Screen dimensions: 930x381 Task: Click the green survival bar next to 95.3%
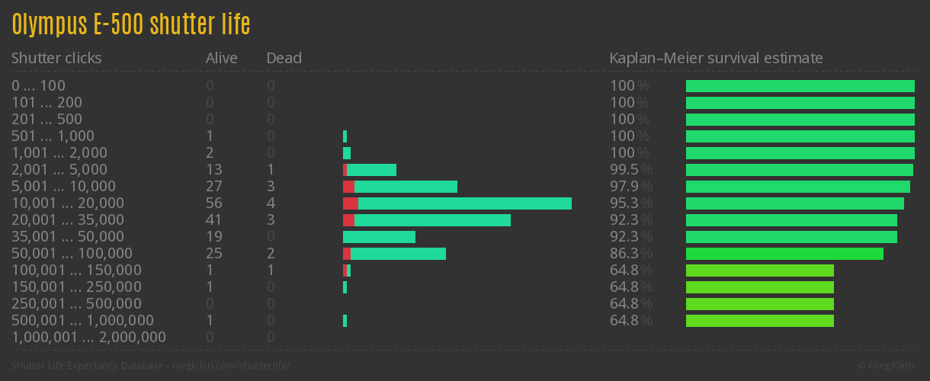point(794,203)
